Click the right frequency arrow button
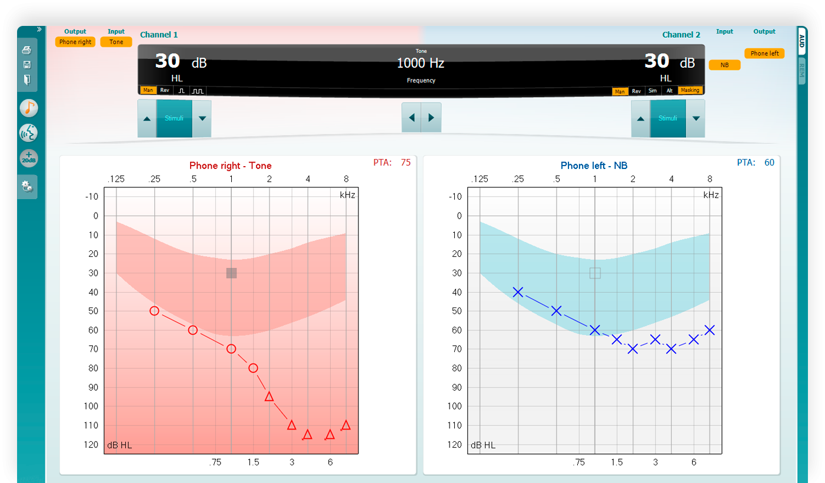Screen dimensions: 825x483 pyautogui.click(x=432, y=117)
